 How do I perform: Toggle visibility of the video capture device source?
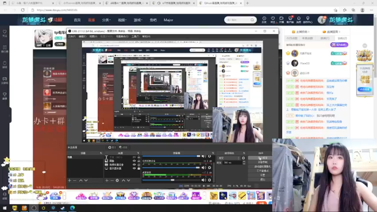click(134, 164)
